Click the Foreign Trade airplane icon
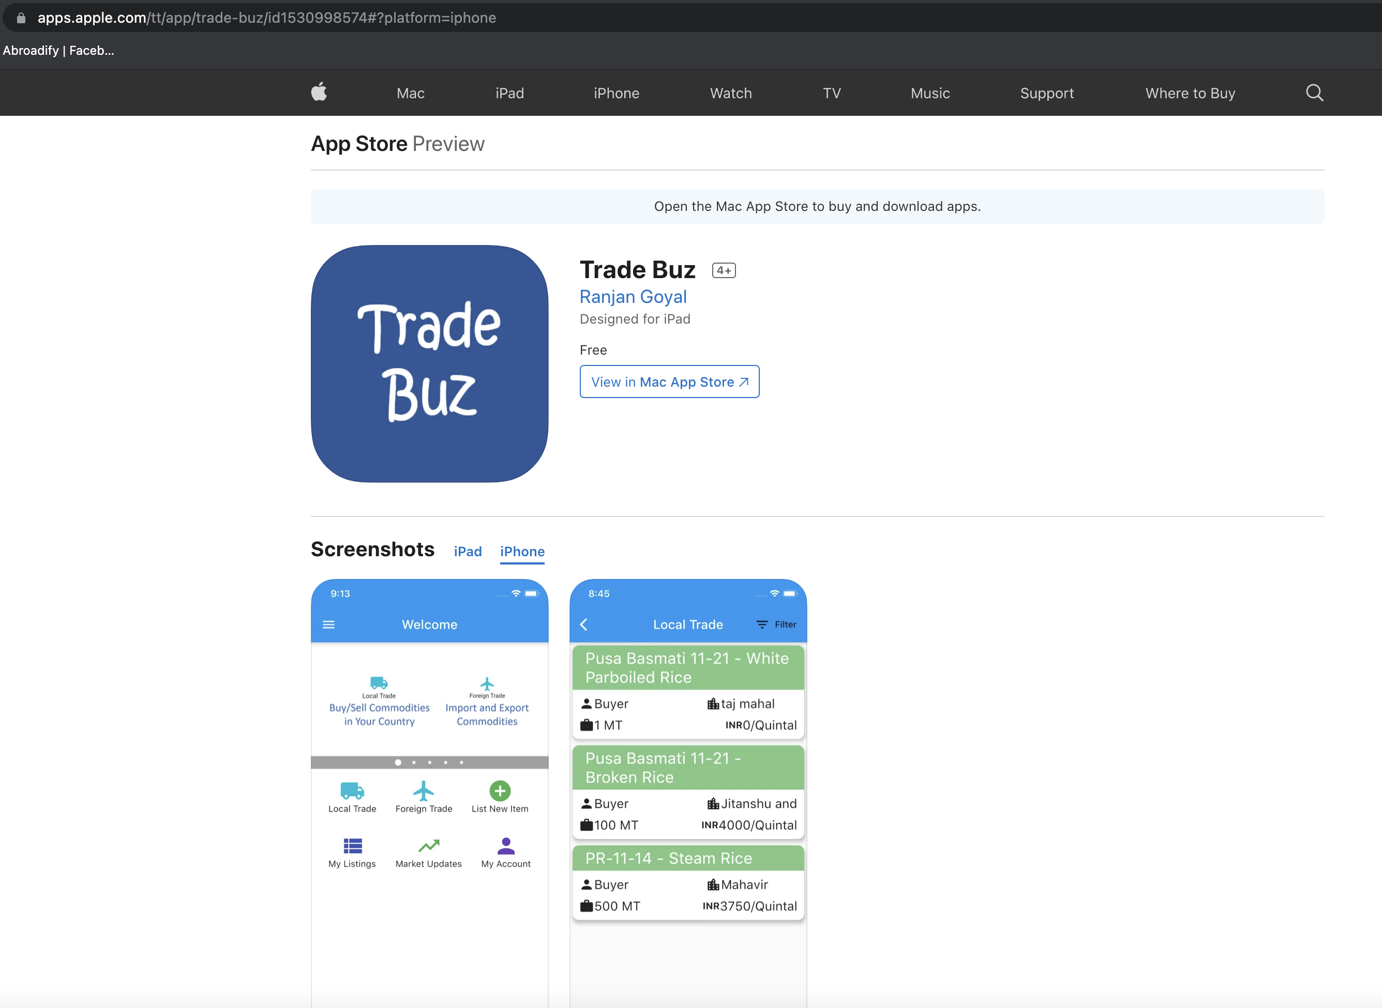The image size is (1382, 1008). click(x=423, y=791)
